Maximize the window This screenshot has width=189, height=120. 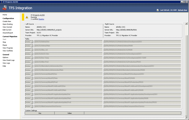184,2
